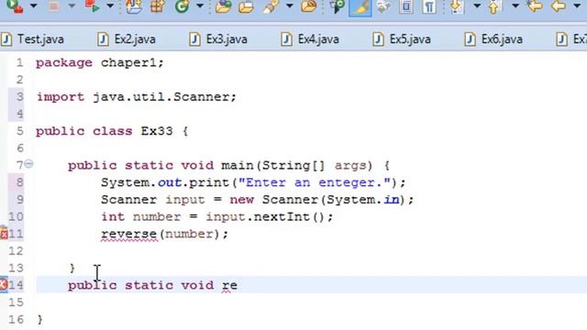Click the Java file icon on Test.java tab

click(x=6, y=39)
